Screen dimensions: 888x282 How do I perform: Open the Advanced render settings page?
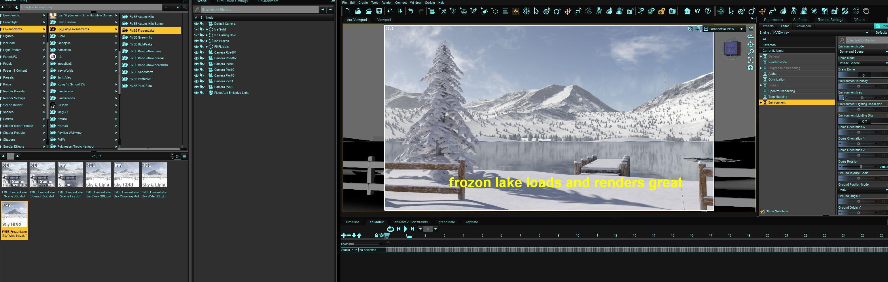pyautogui.click(x=803, y=26)
